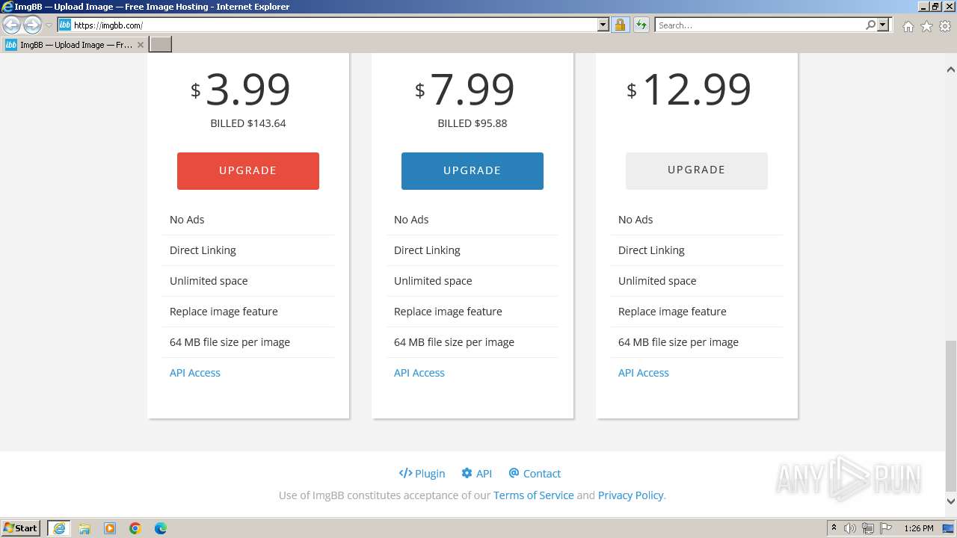Click the BILLED $143.64 text

248,123
